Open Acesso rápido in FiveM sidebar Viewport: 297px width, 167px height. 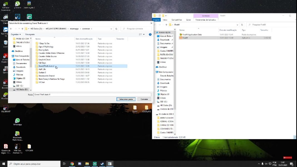[x=164, y=32]
